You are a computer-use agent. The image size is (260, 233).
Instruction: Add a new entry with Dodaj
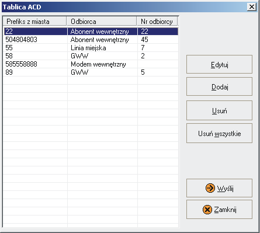pyautogui.click(x=219, y=86)
